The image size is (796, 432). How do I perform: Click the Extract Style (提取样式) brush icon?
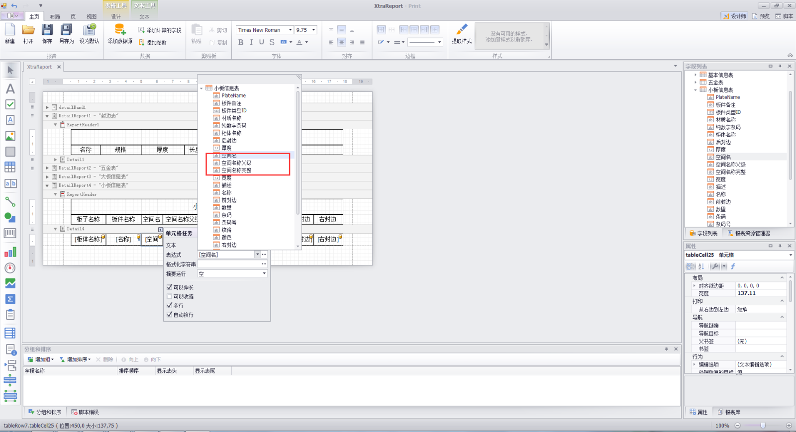point(461,30)
